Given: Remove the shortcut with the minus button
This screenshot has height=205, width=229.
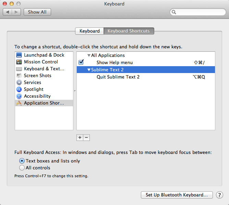Looking at the screenshot, I should (x=86, y=137).
